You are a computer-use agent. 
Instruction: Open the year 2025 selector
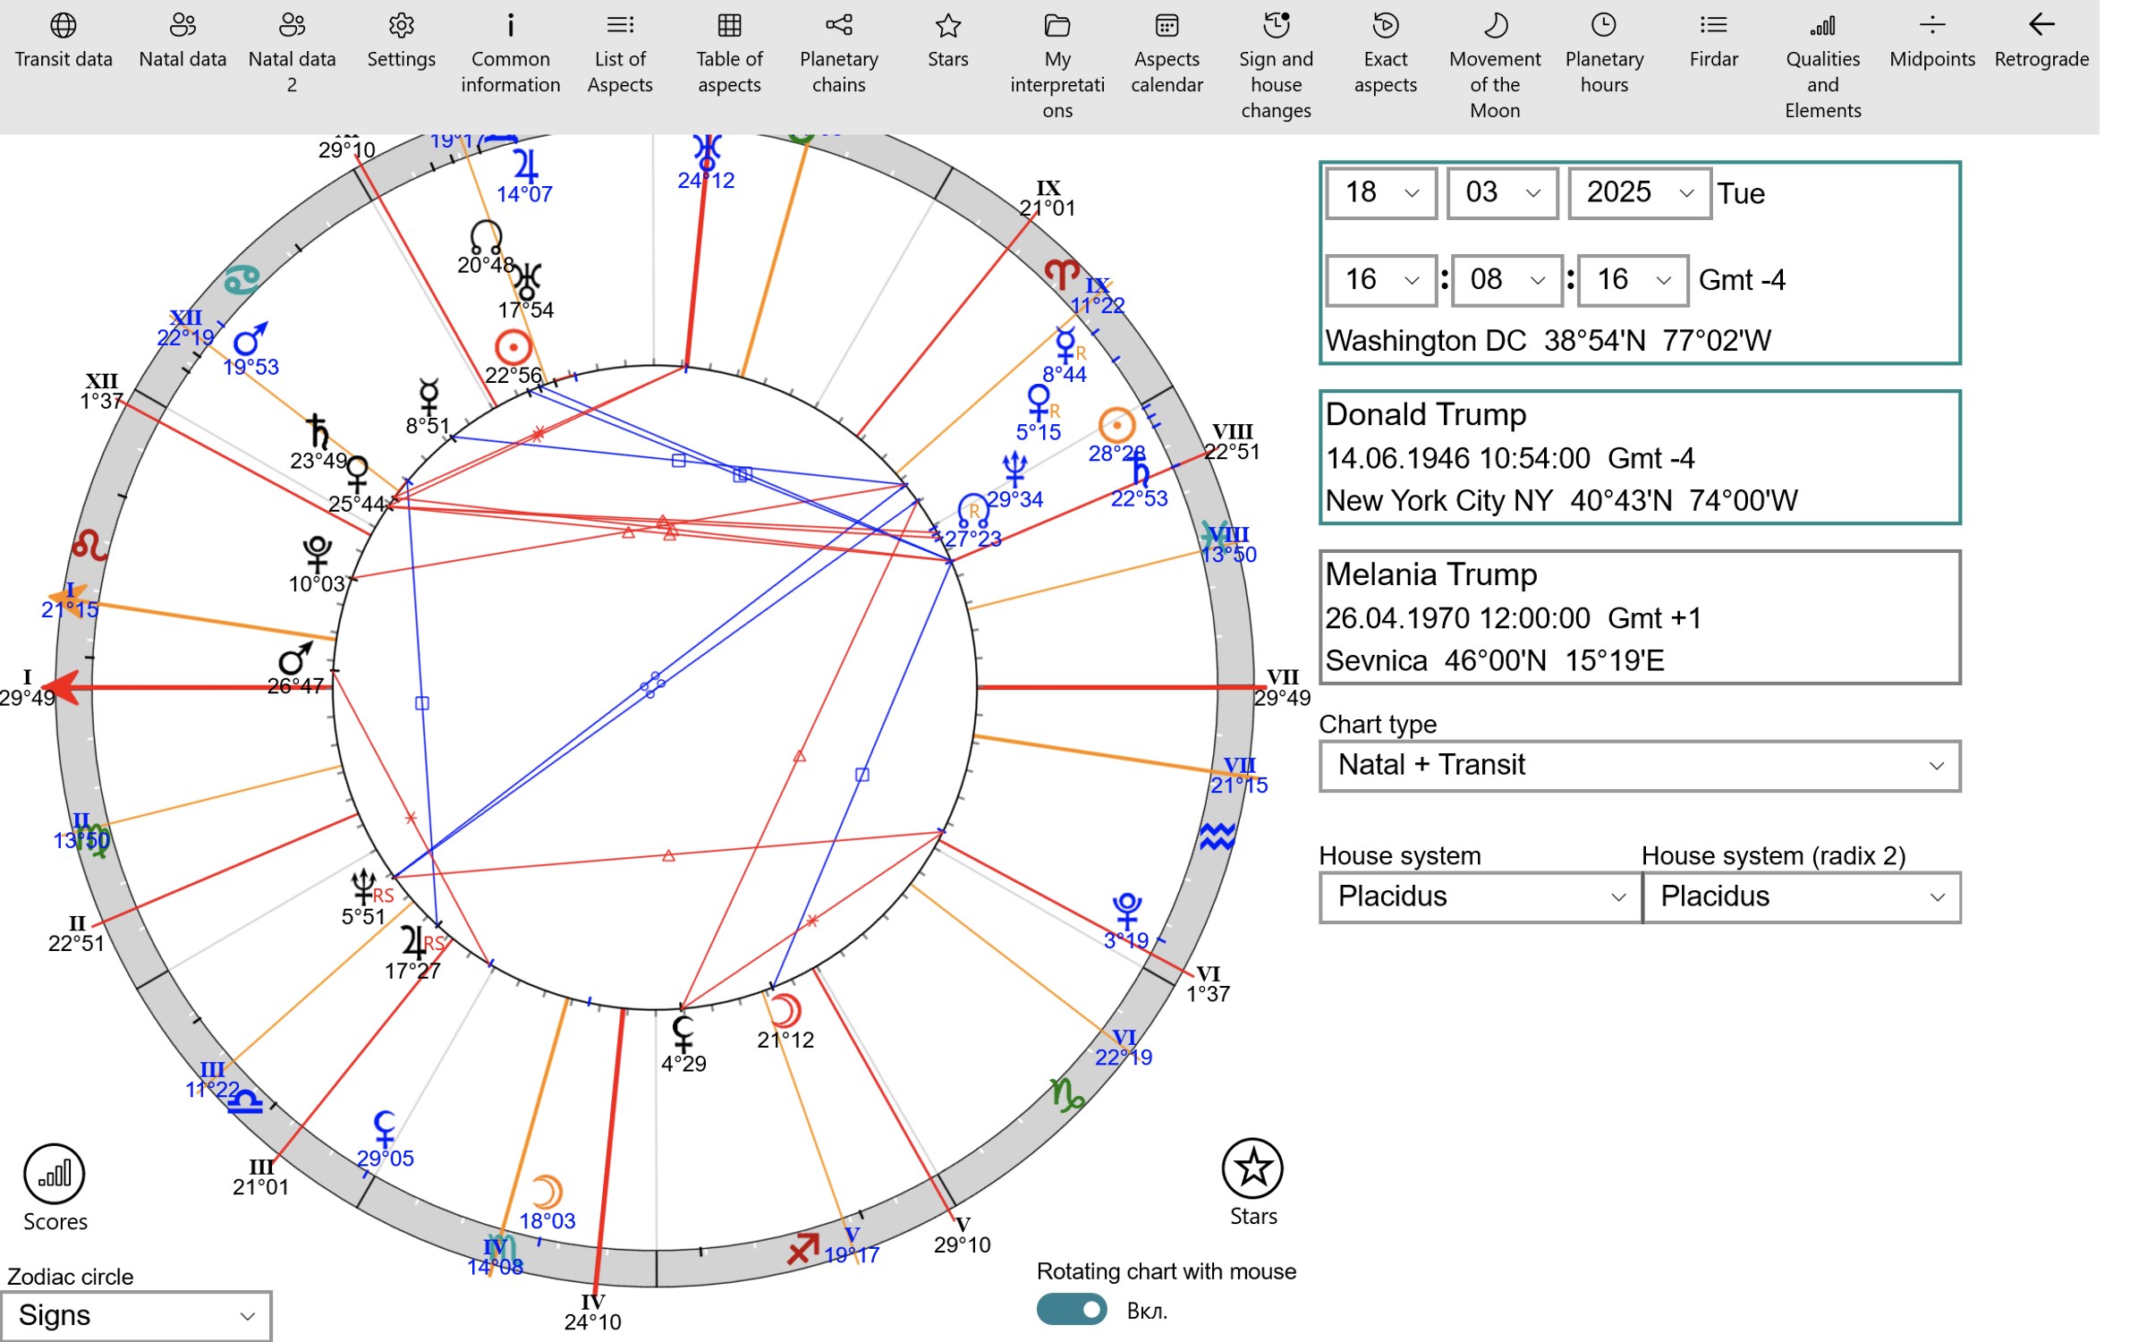1637,192
